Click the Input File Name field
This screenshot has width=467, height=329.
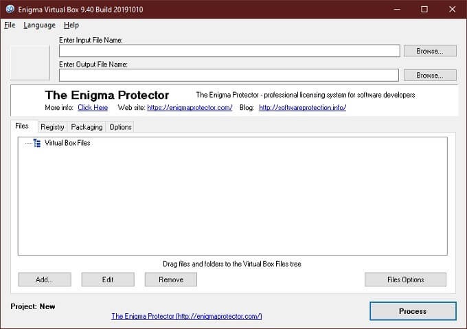[x=229, y=51]
